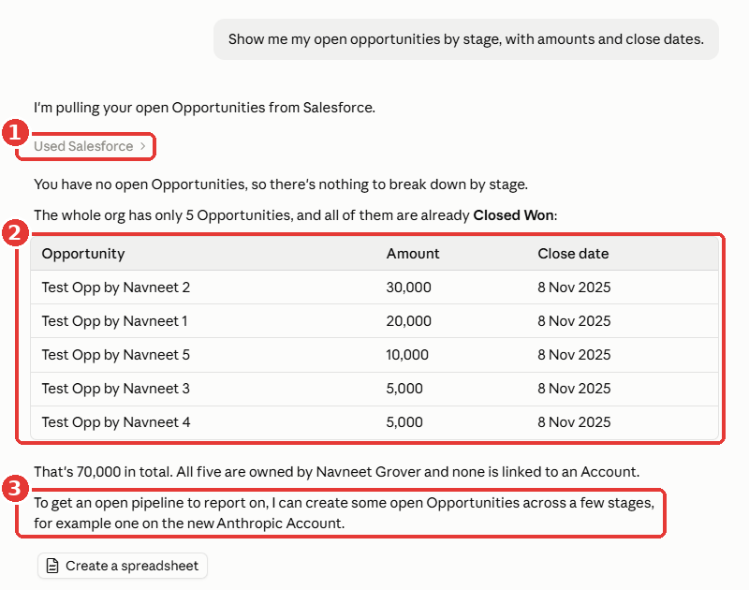Click the close date for Navneet 2
Viewport: 749px width, 590px height.
[x=574, y=288]
